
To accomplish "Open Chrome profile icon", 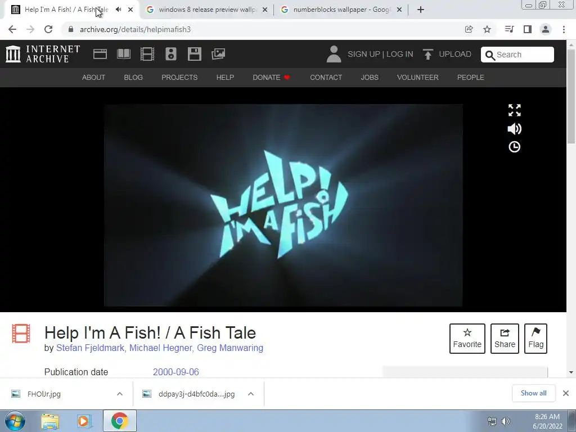I will 546,29.
